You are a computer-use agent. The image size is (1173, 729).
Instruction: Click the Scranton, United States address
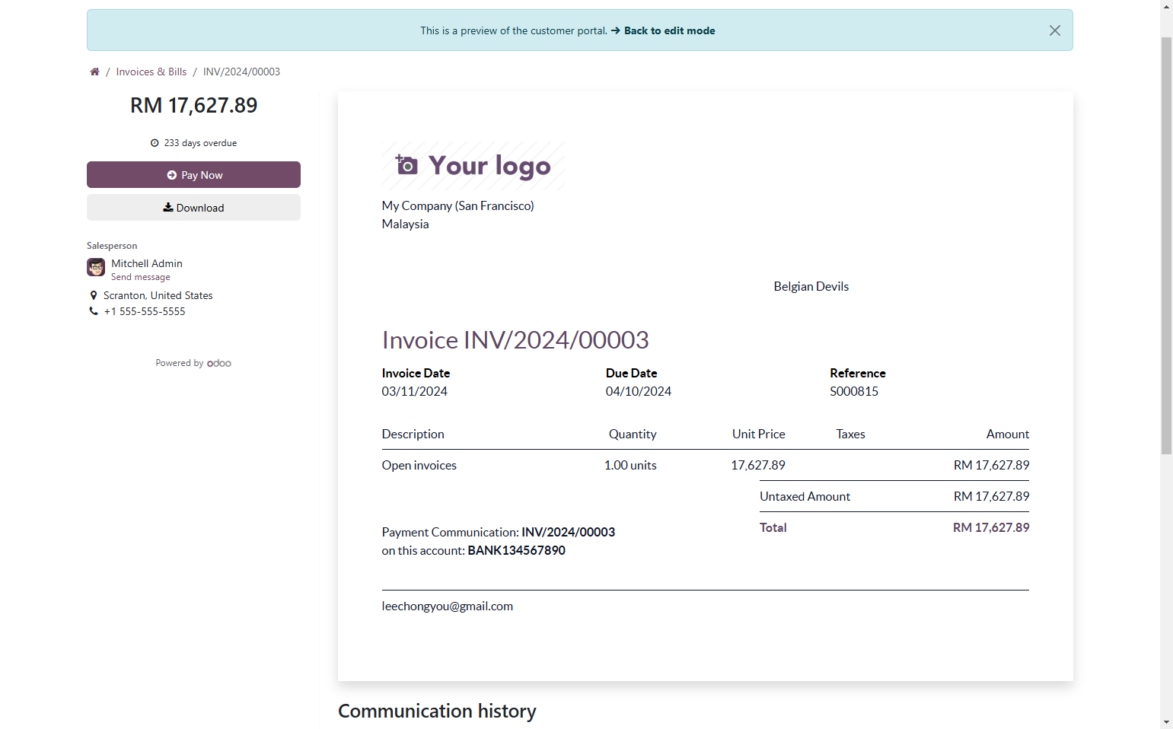click(158, 295)
